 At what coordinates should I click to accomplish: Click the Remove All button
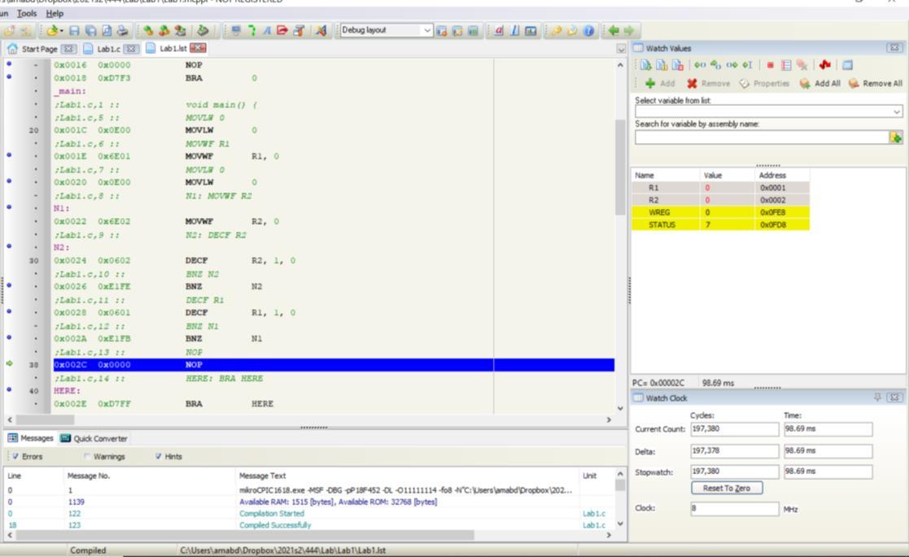tap(876, 84)
